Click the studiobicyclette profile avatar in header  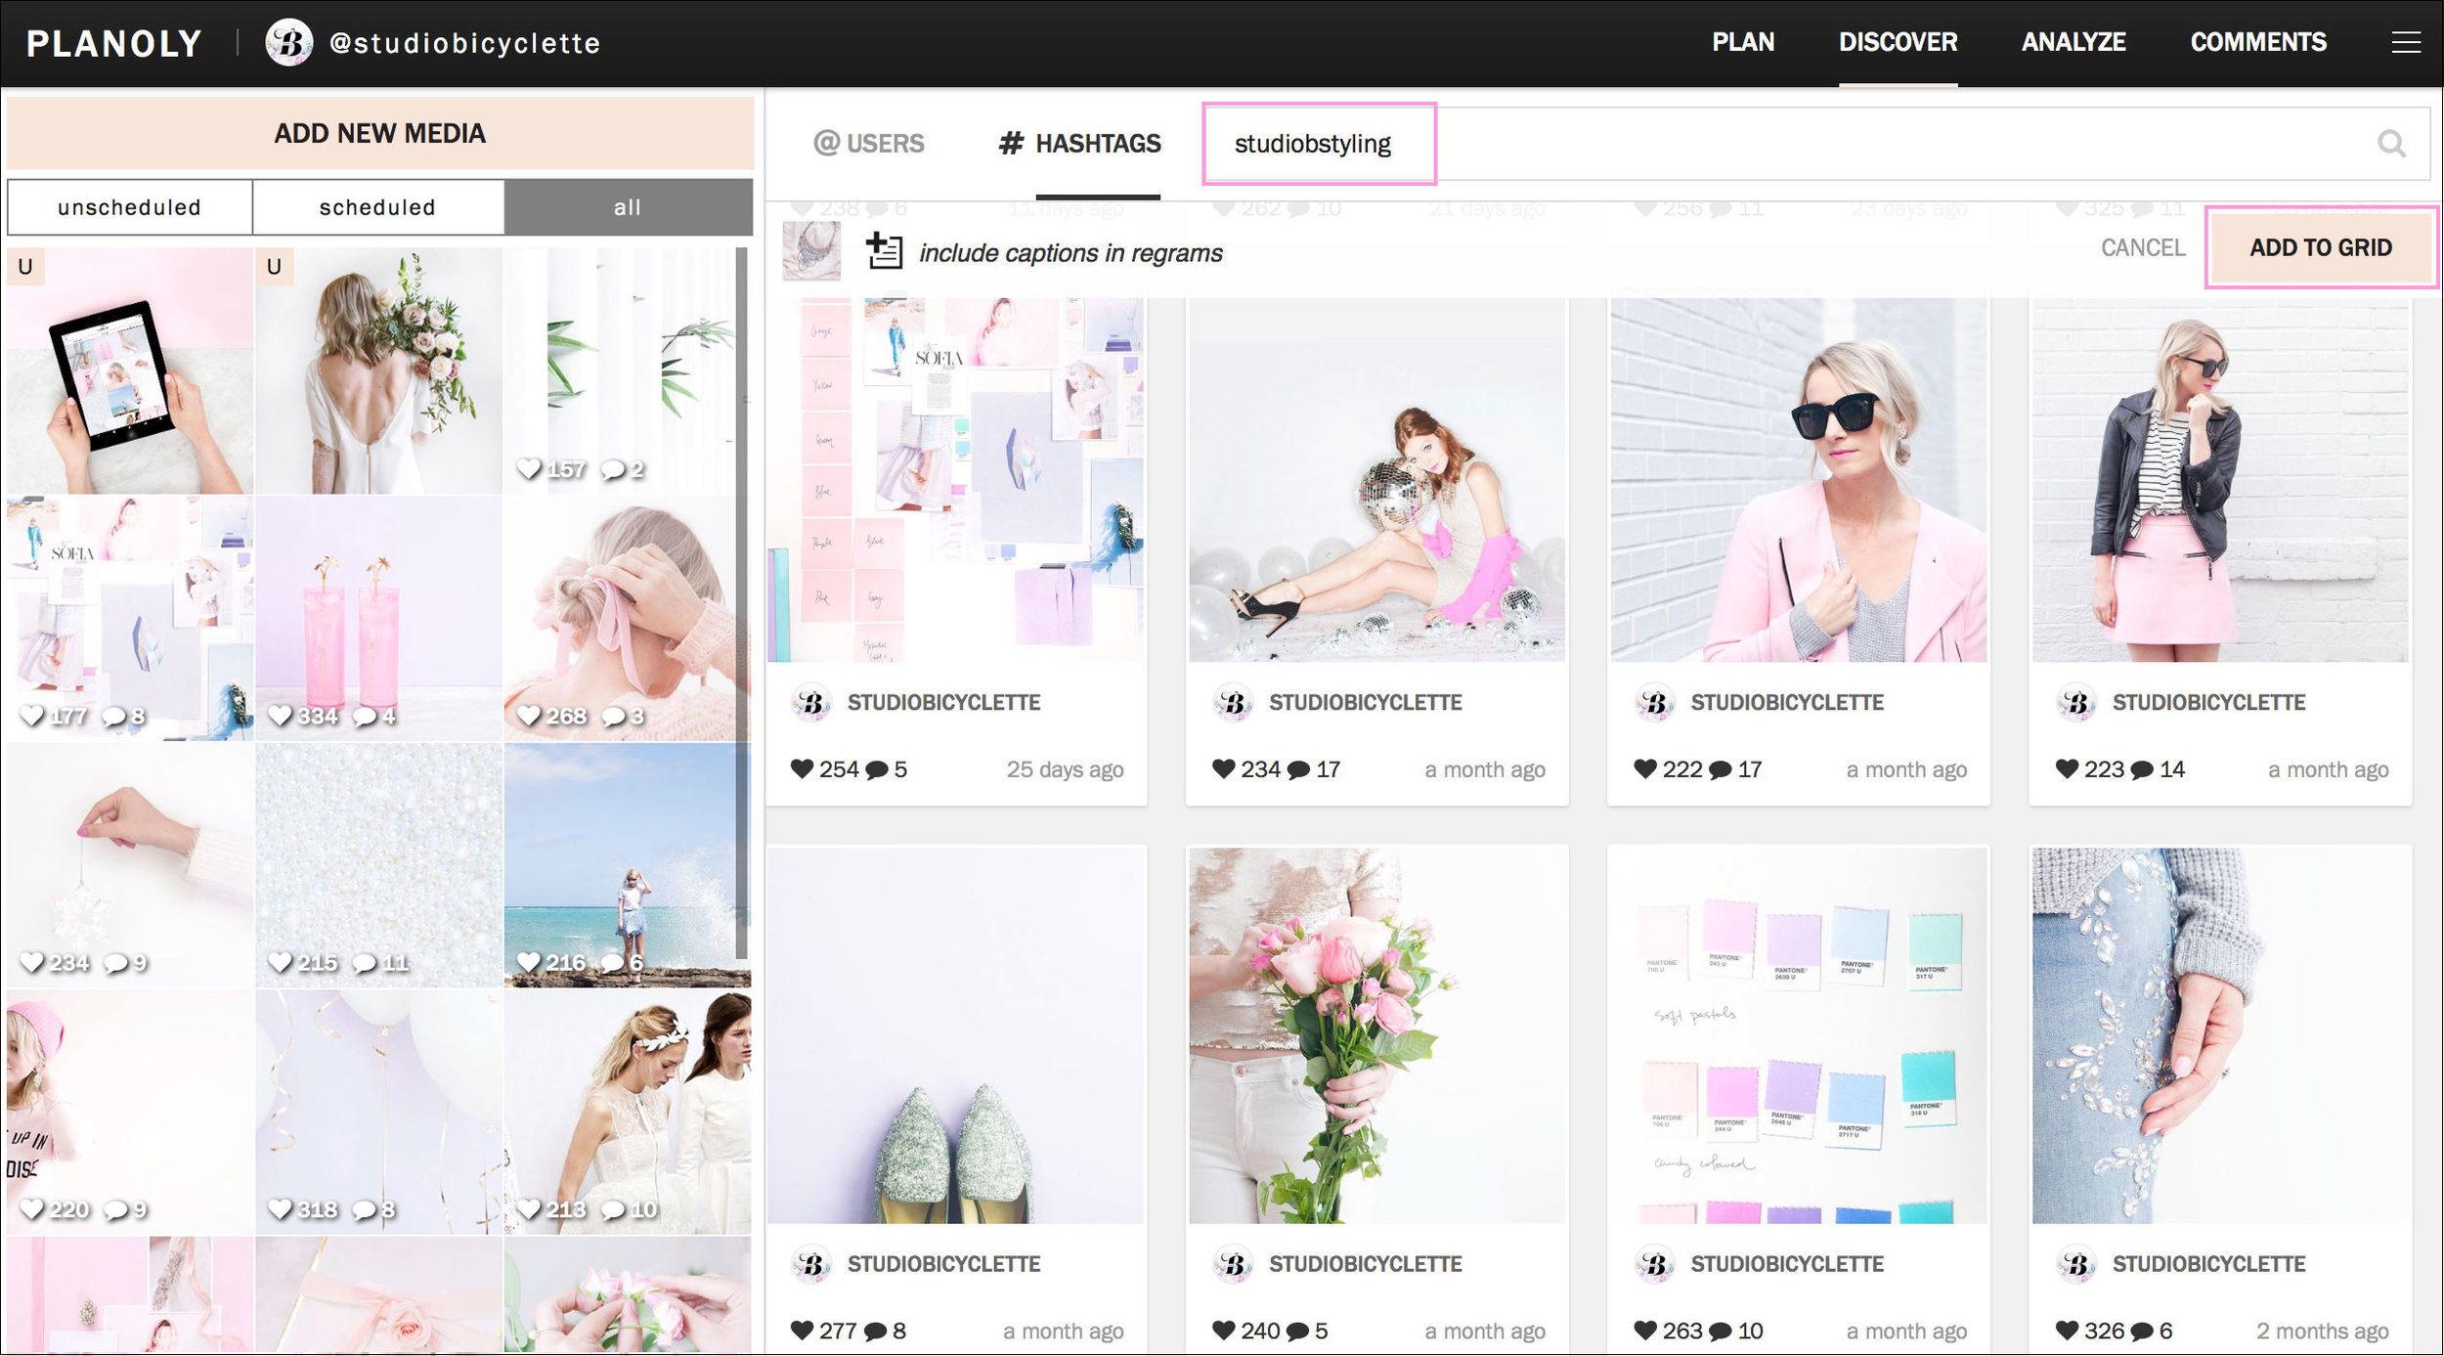[x=289, y=42]
